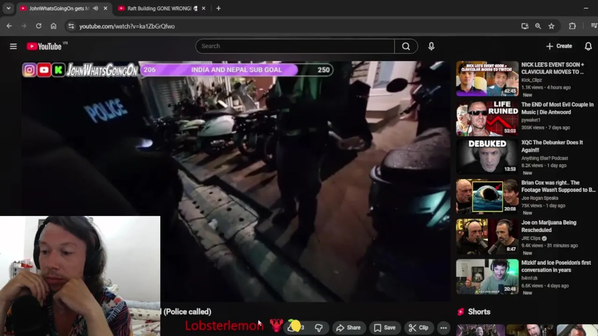The height and width of the screenshot is (336, 598).
Task: Click the YouTube search field
Action: 295,46
